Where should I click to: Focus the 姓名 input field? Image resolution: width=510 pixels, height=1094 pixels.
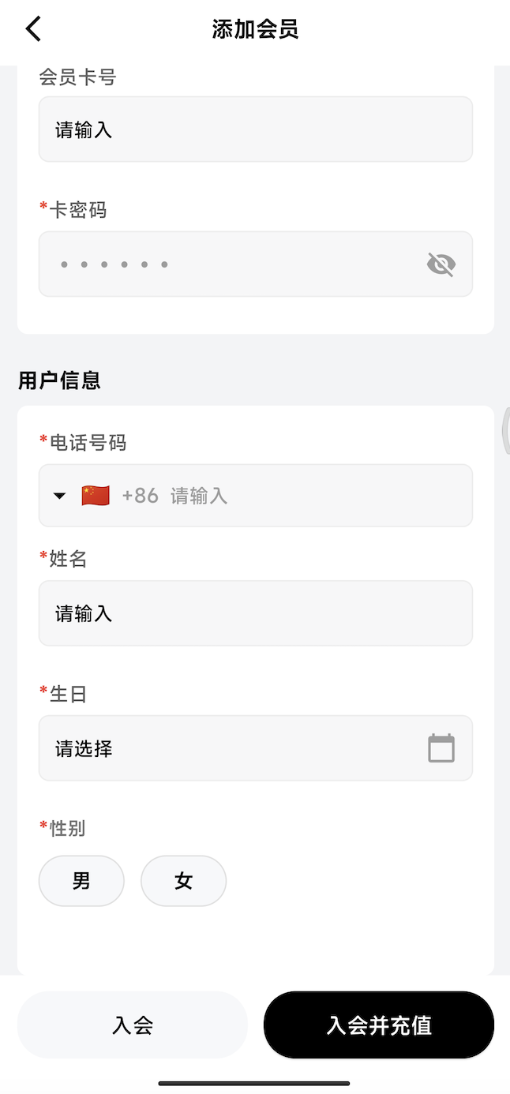click(x=255, y=613)
